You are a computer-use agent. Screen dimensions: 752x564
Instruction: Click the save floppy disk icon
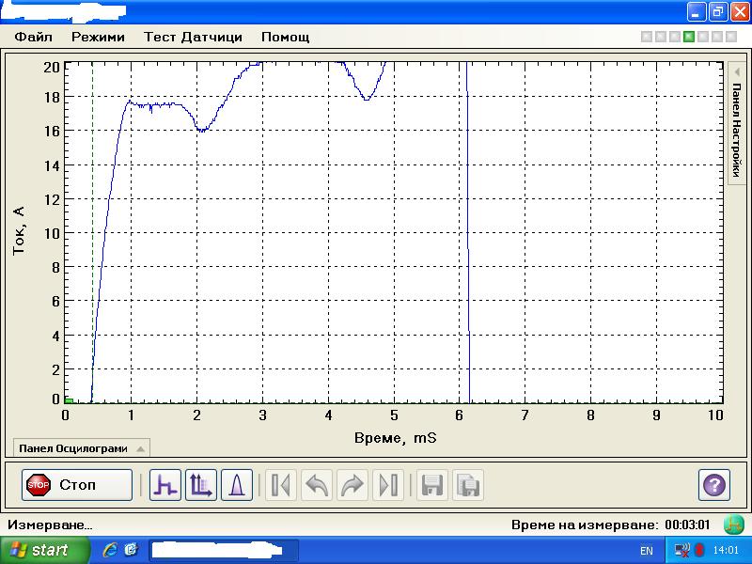click(x=432, y=485)
